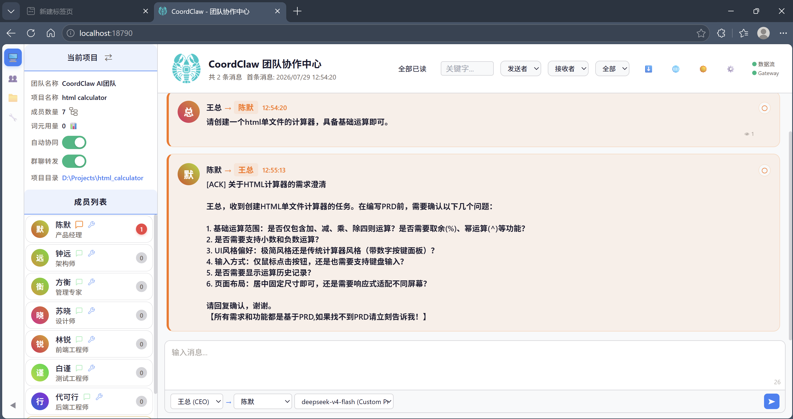The width and height of the screenshot is (793, 419).
Task: Mark 王总's 12:54:20 message circle as read
Action: [x=764, y=108]
